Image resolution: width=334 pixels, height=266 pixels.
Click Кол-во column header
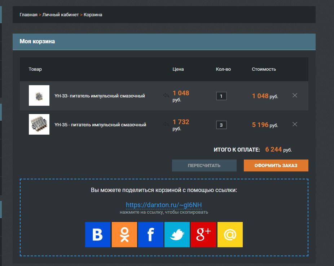point(223,69)
